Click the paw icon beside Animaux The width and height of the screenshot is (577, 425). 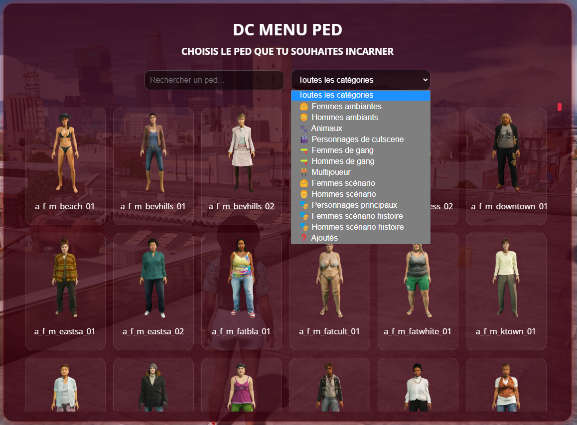[x=303, y=129]
